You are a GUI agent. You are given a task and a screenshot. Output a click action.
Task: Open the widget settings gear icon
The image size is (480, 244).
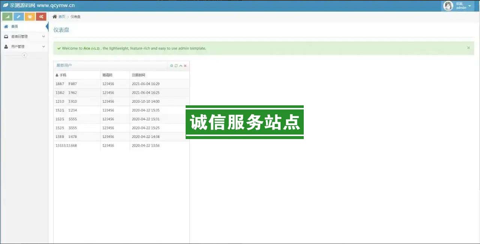click(x=172, y=66)
